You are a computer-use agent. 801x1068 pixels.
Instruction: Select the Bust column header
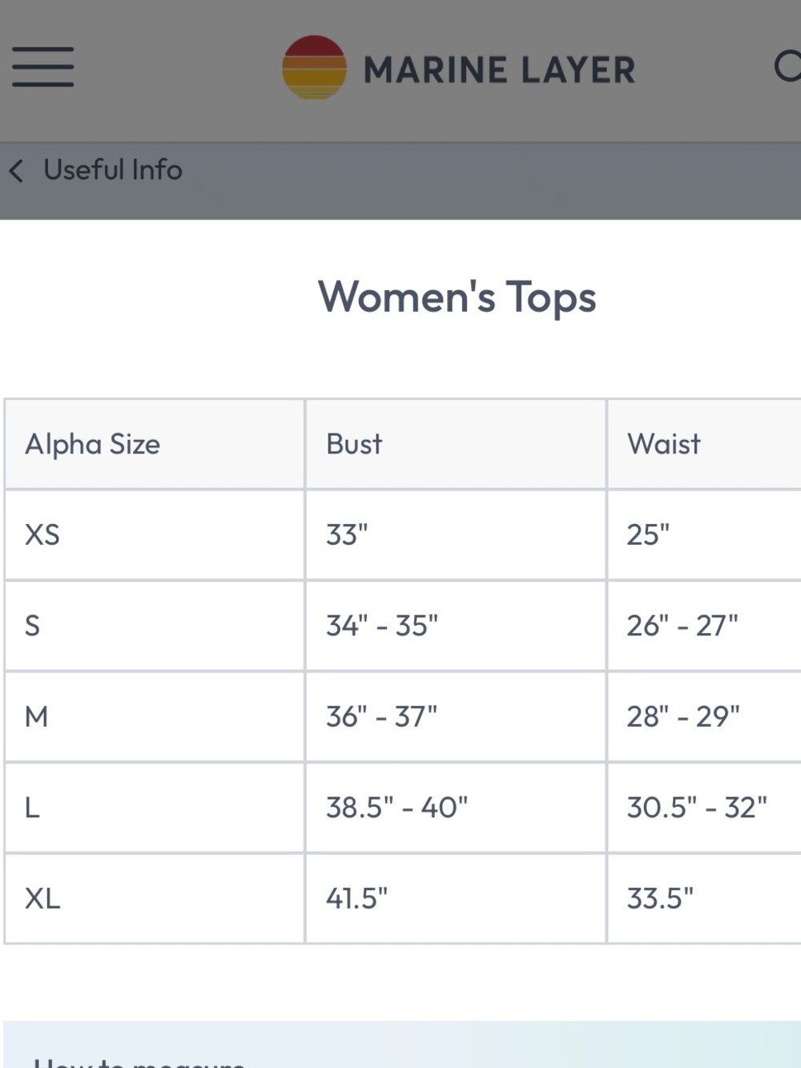(456, 444)
